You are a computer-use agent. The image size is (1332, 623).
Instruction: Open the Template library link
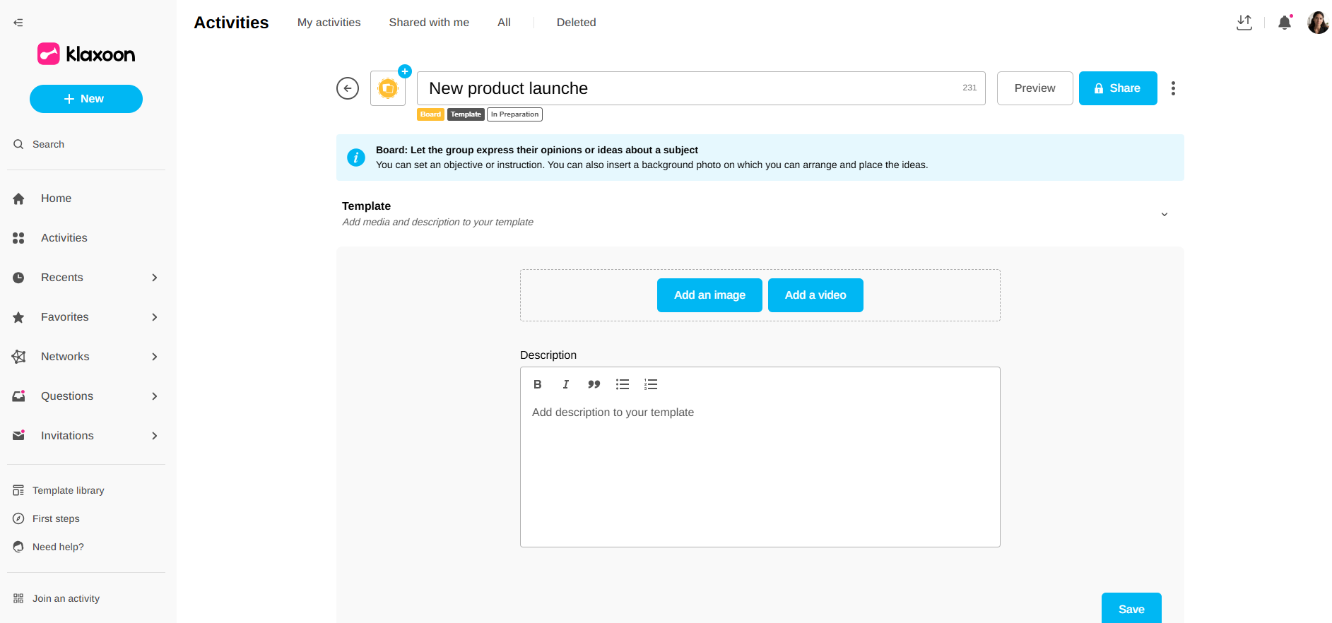(x=68, y=490)
